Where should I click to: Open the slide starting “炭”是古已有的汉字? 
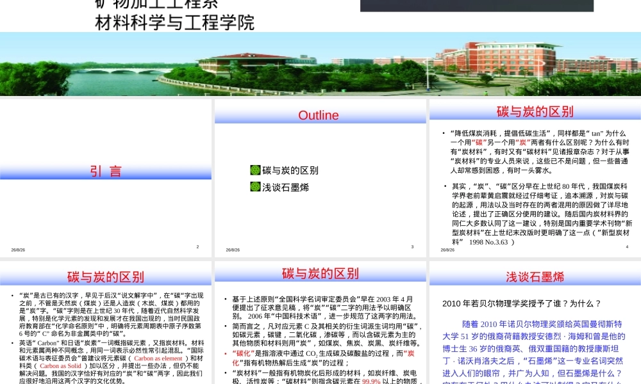tap(106, 323)
